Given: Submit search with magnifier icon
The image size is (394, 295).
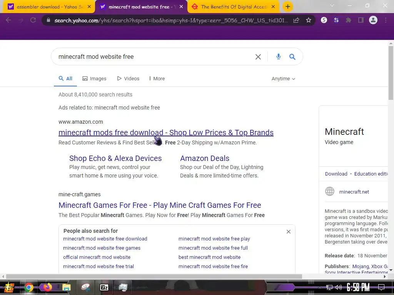Looking at the screenshot, I should pyautogui.click(x=292, y=57).
